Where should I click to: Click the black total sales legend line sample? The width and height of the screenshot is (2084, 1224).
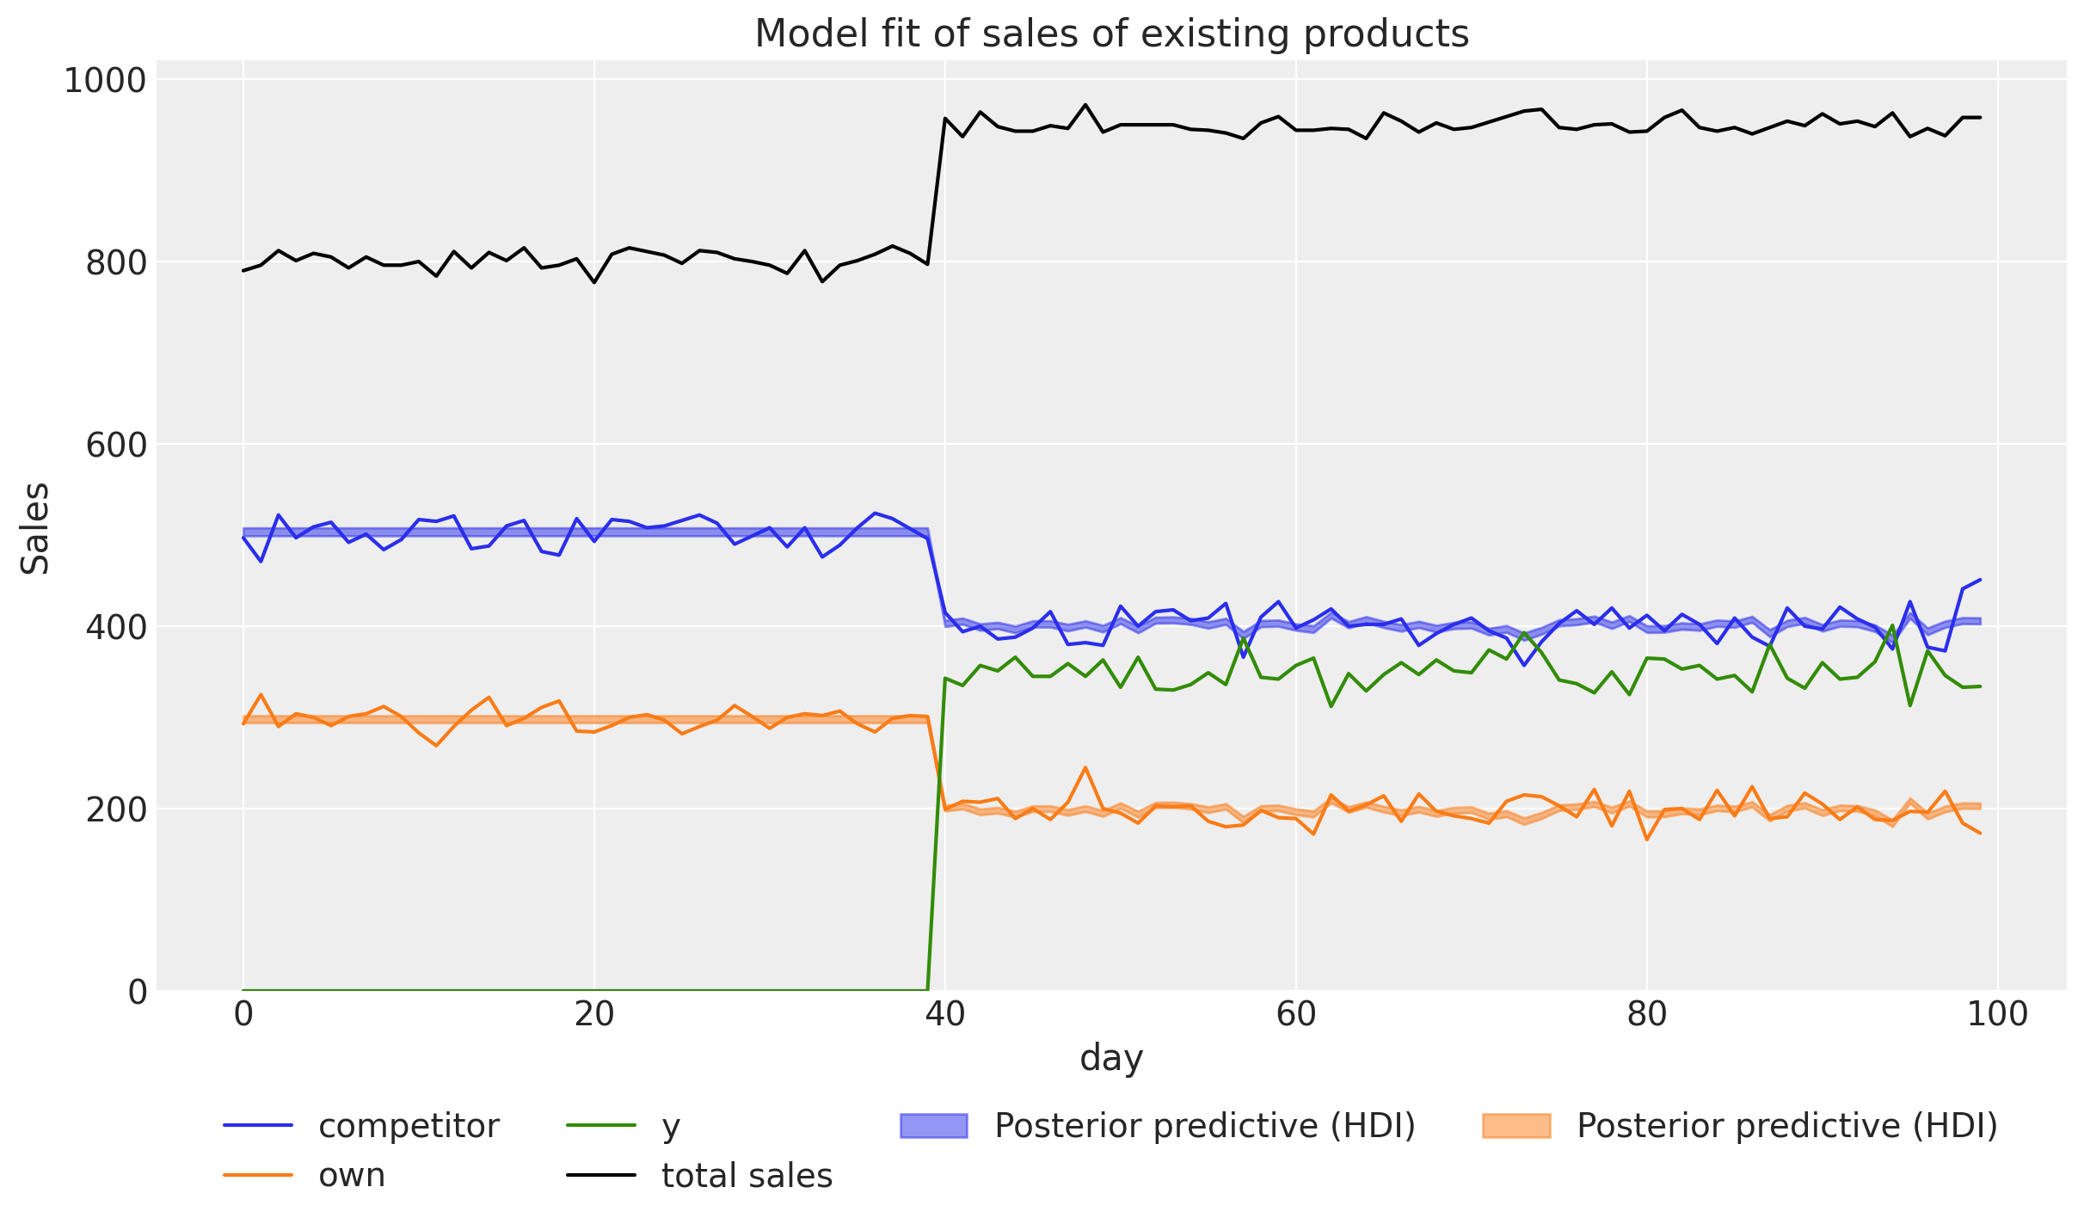(x=601, y=1175)
